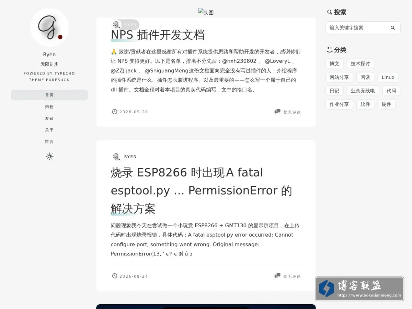Click the Ryen avatar logo in sidebar
The height and width of the screenshot is (309, 412).
point(49,27)
